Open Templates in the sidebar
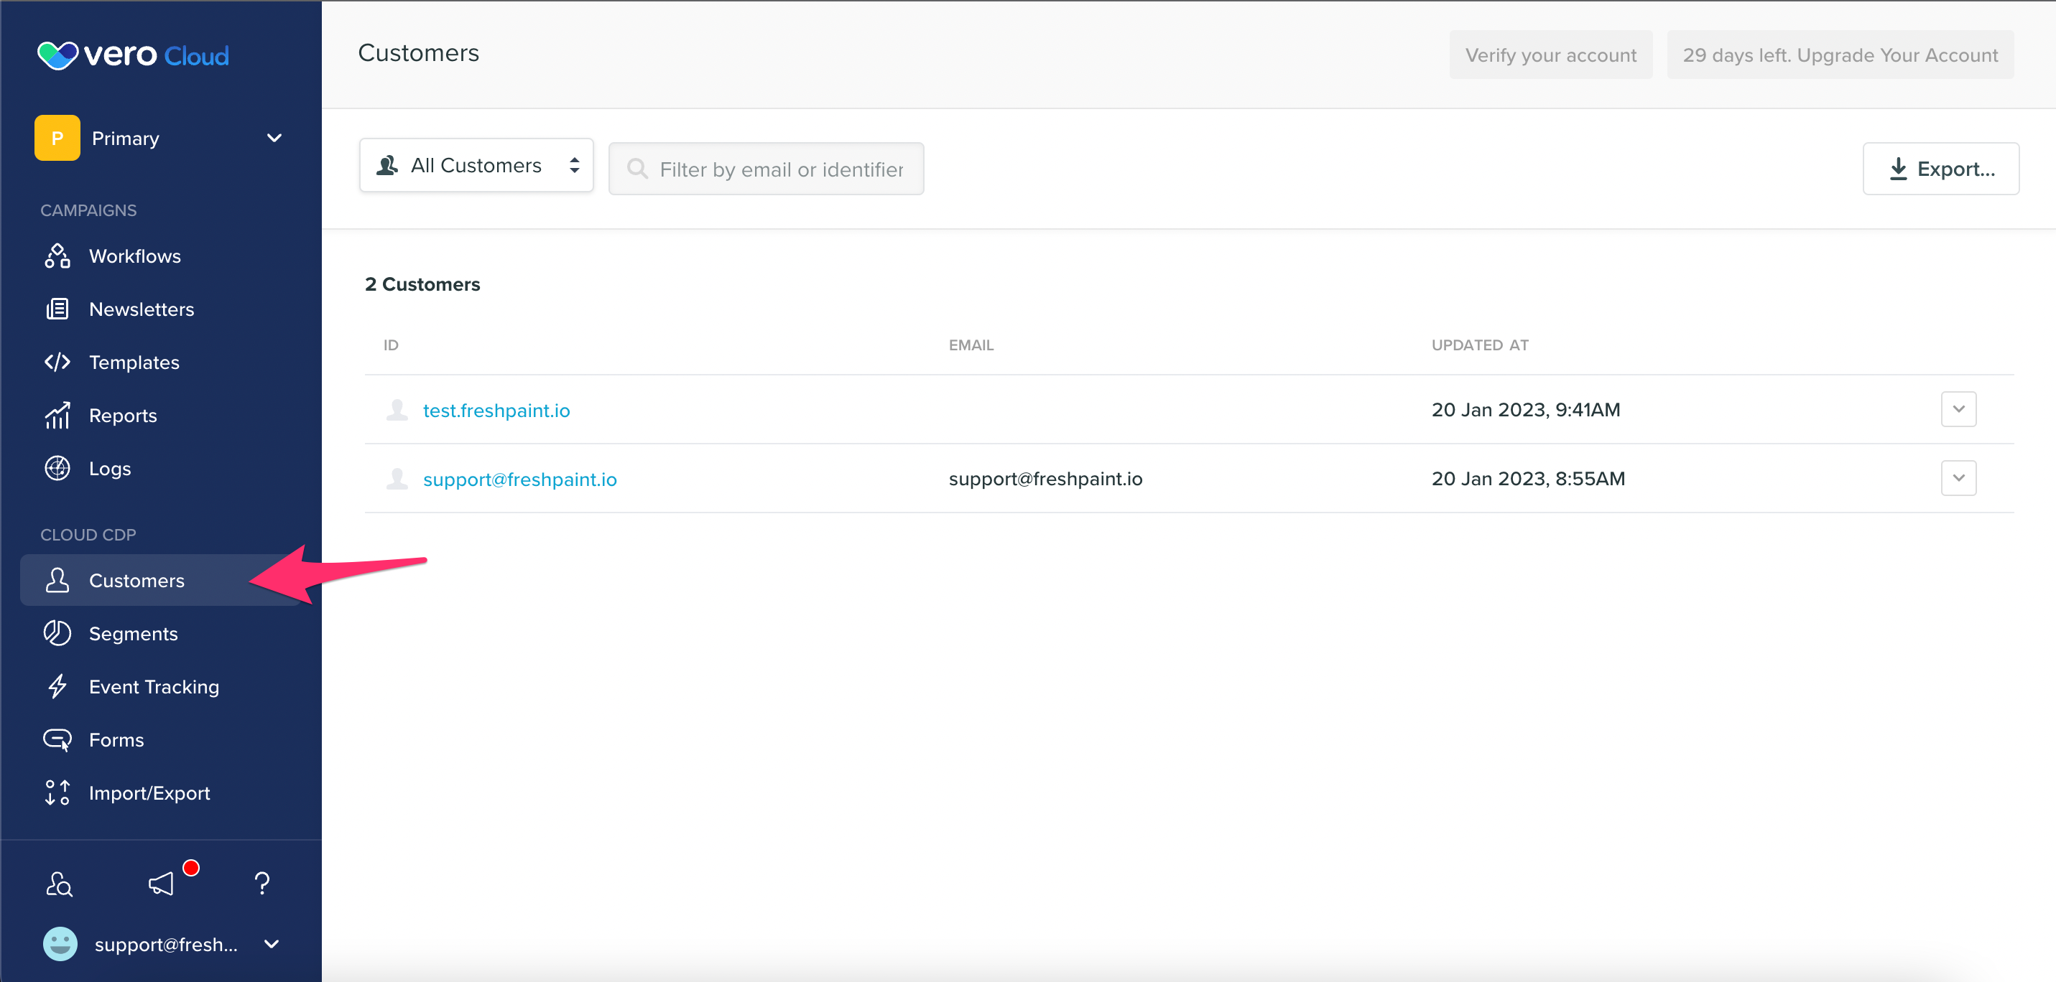 pyautogui.click(x=134, y=363)
